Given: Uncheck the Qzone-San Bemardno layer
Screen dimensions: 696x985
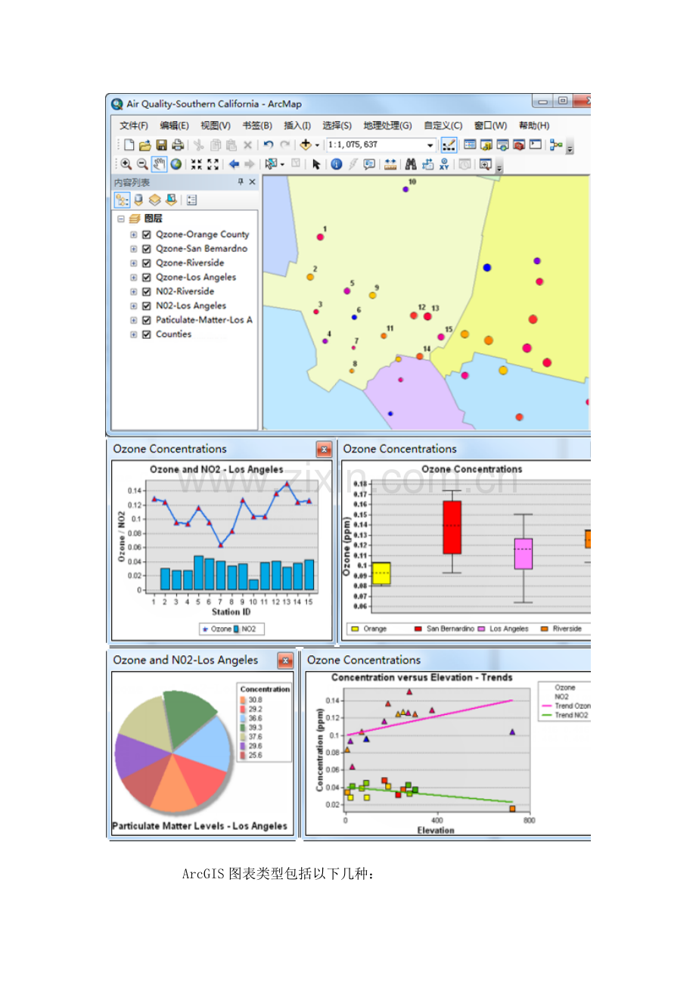Looking at the screenshot, I should (x=147, y=249).
